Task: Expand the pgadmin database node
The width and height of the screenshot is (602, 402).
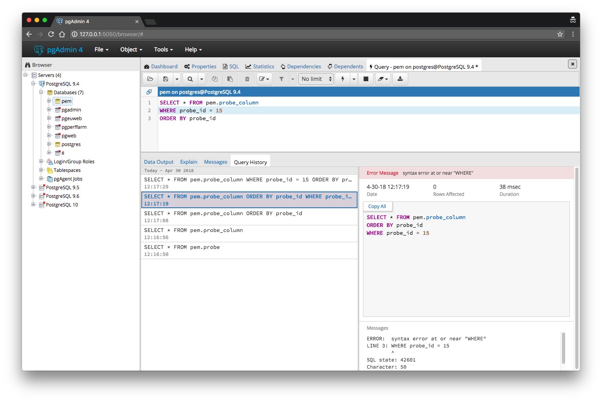Action: click(x=49, y=110)
